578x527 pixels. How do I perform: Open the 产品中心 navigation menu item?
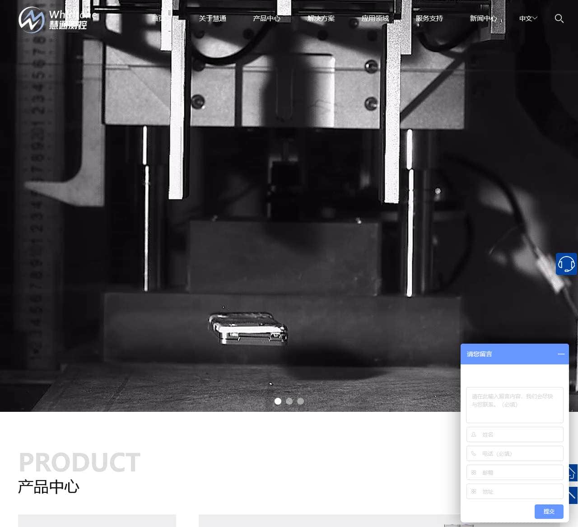click(267, 19)
